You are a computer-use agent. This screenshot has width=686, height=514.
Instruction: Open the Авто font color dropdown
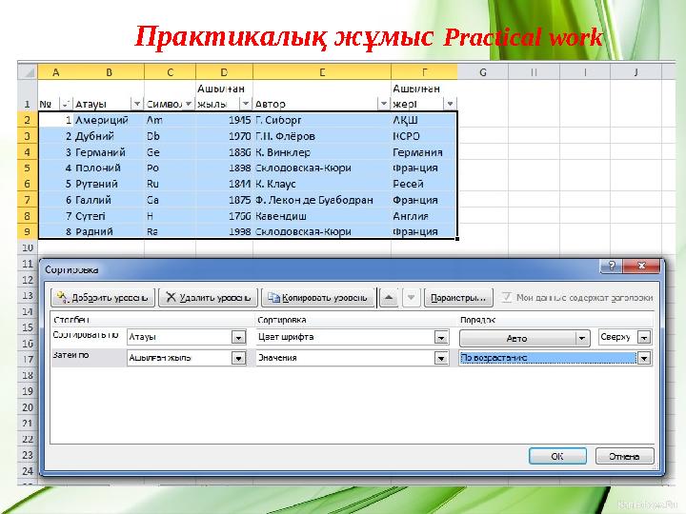pos(581,338)
